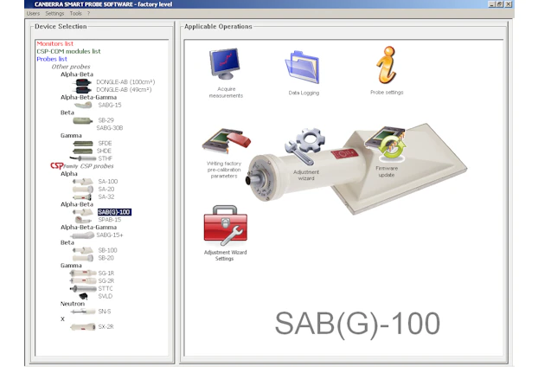Viewport: 538px width, 367px height.
Task: Open the Probe settings info icon
Action: [387, 65]
